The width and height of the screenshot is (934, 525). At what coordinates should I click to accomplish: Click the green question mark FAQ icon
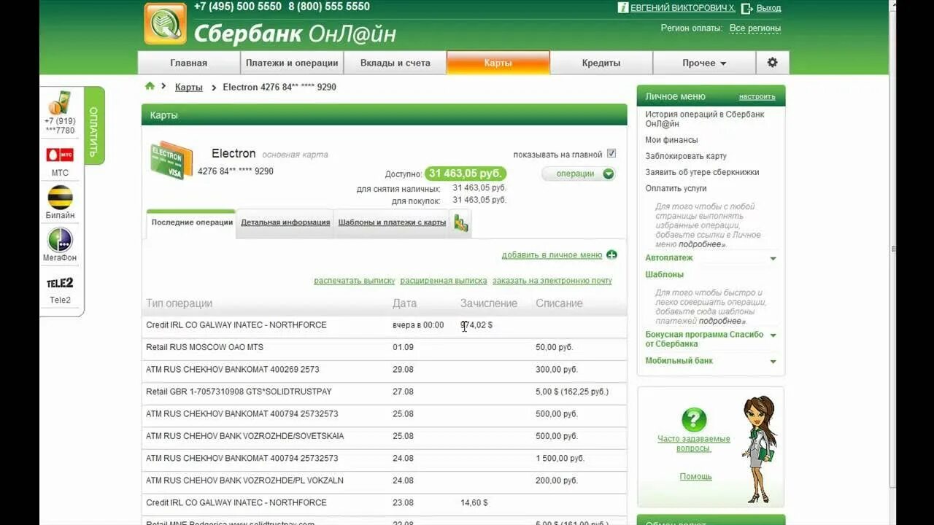[x=694, y=419]
